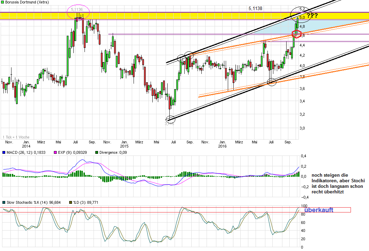Image resolution: width=369 pixels, height=251 pixels.
Task: Click the '0,4' MACD axis label
Action: point(304,156)
